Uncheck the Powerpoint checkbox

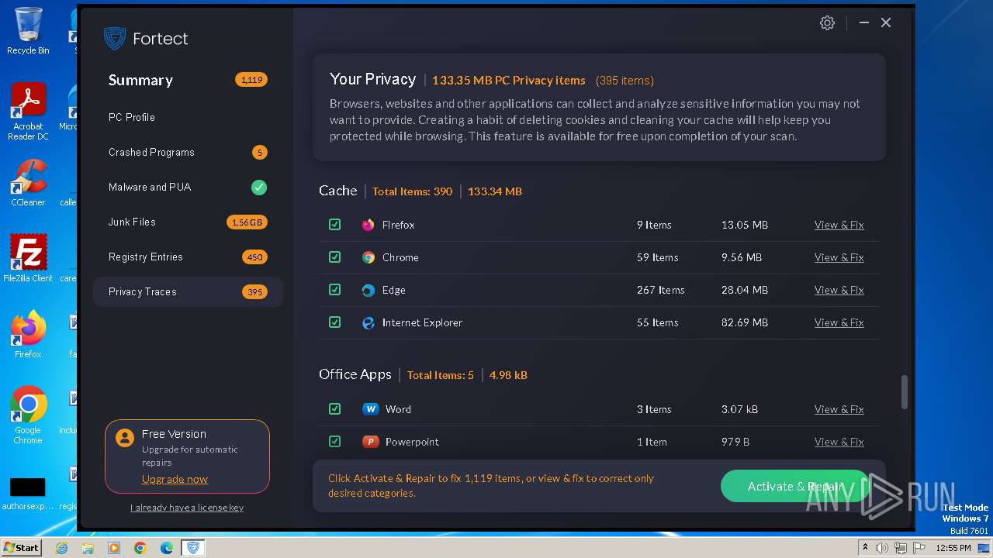(334, 442)
